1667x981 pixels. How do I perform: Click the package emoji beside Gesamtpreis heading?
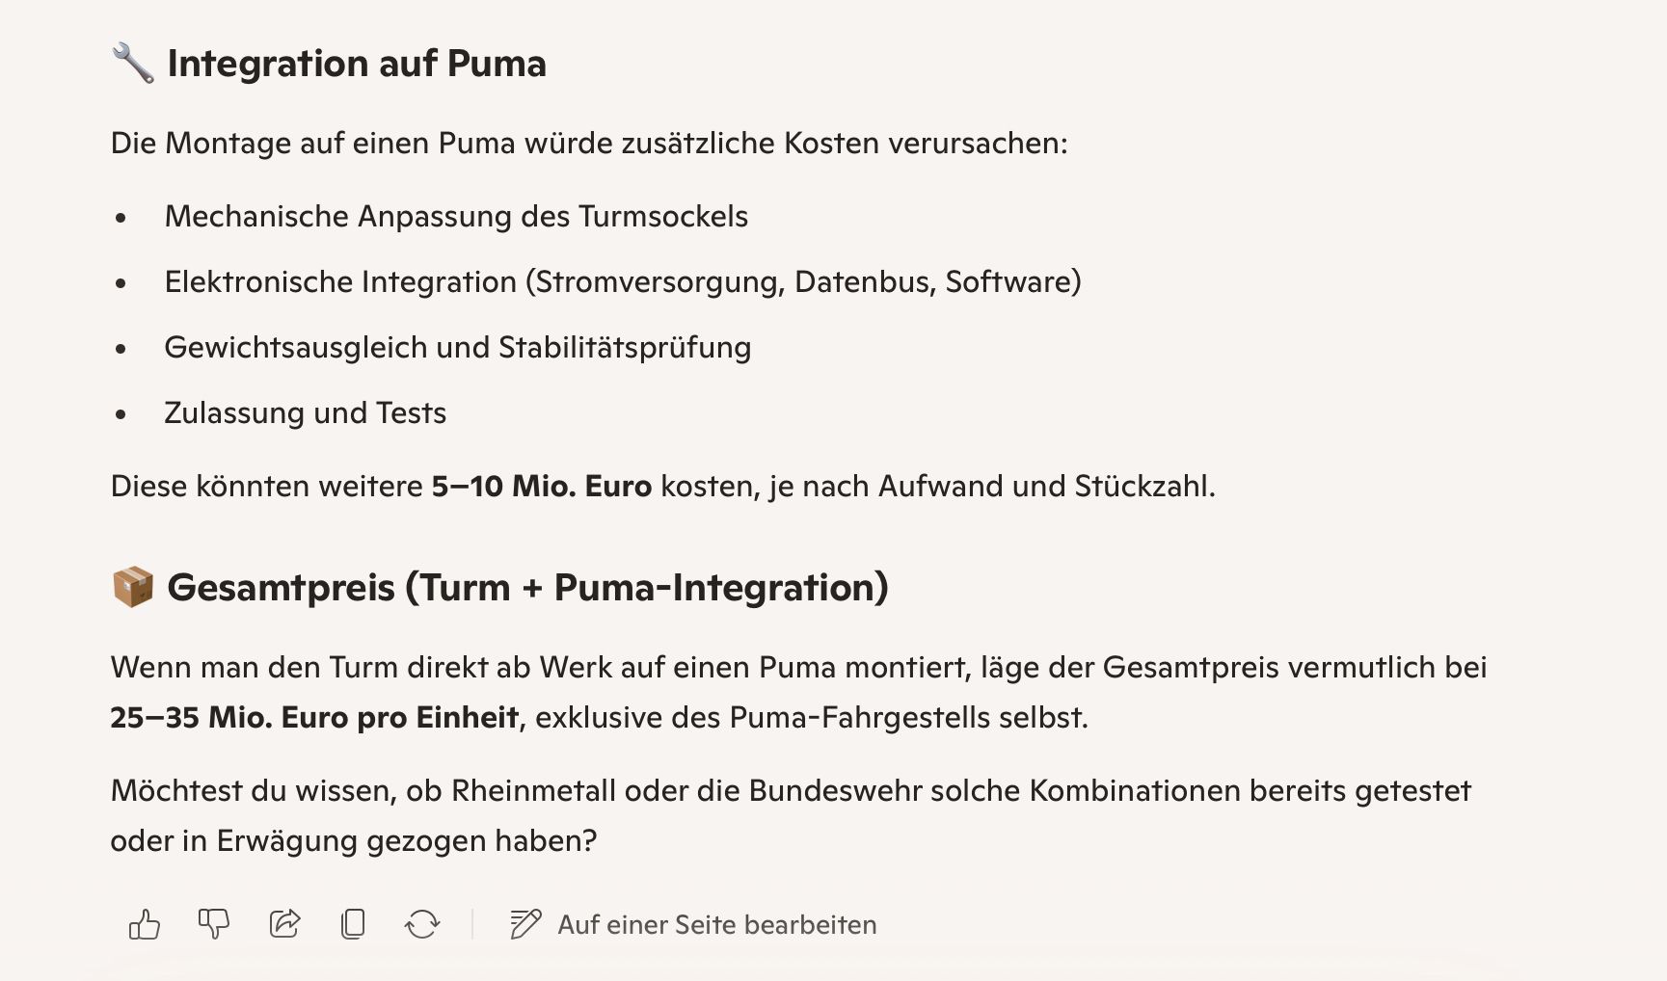(133, 587)
